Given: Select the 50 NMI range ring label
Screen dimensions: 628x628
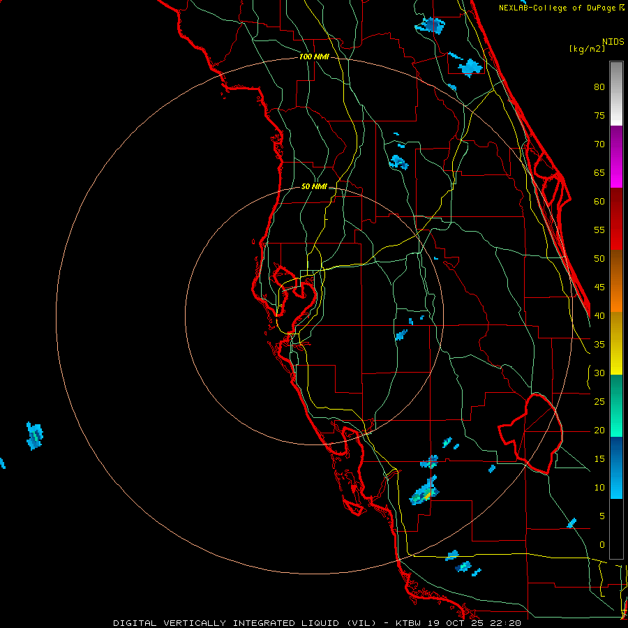Looking at the screenshot, I should click(314, 186).
